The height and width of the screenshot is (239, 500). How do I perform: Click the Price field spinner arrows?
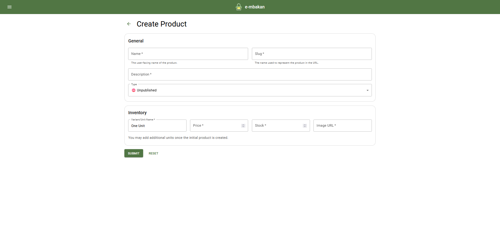(x=243, y=126)
